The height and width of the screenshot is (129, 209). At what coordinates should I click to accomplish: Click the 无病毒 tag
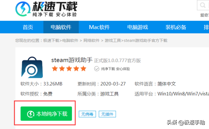pyautogui.click(x=87, y=114)
